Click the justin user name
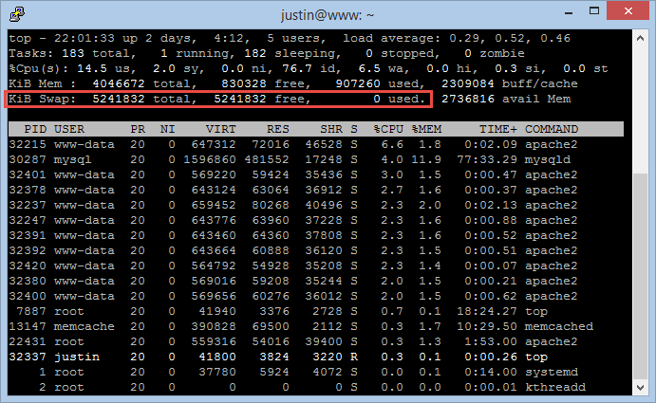The image size is (656, 403). [x=77, y=357]
